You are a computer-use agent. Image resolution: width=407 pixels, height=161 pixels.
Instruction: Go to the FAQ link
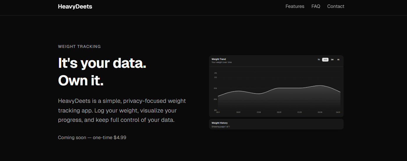[x=316, y=6]
